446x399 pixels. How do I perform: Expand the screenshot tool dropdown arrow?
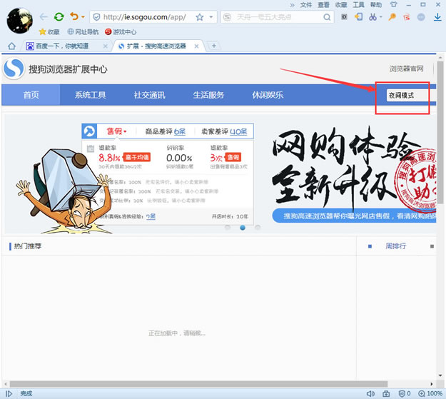(x=381, y=17)
